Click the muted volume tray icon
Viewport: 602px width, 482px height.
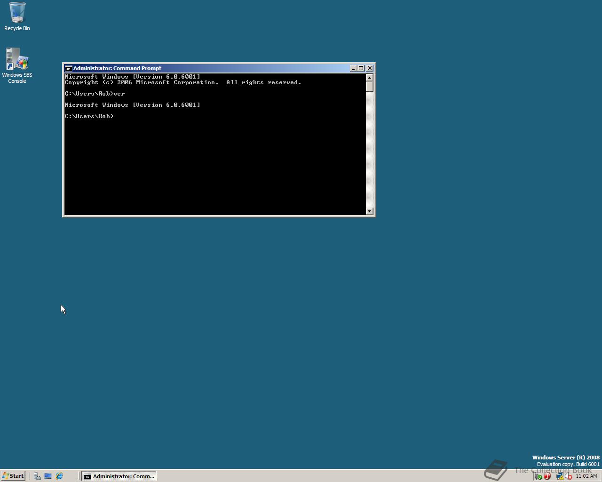pos(568,476)
